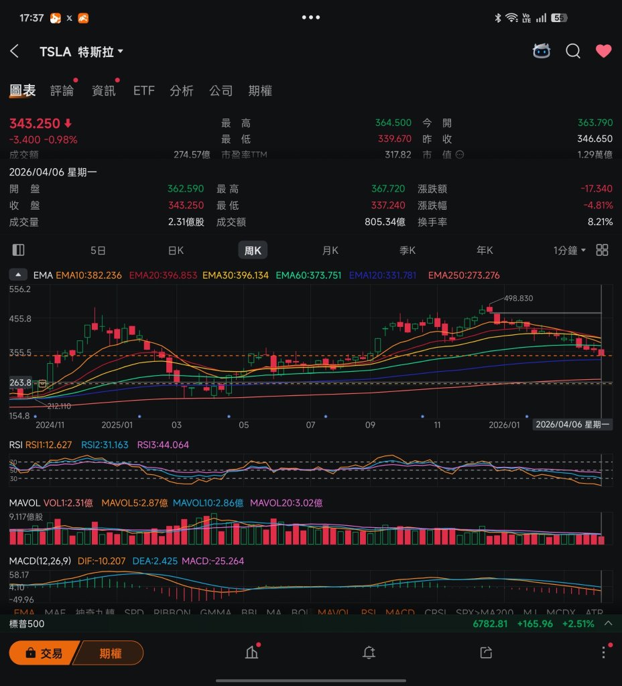Toggle the chart split-panel layout icon
Image resolution: width=622 pixels, height=686 pixels.
(18, 250)
